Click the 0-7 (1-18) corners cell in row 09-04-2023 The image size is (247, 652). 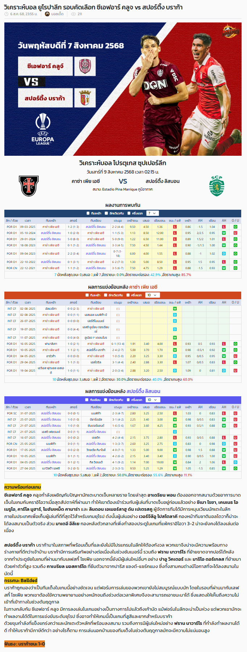tap(118, 254)
